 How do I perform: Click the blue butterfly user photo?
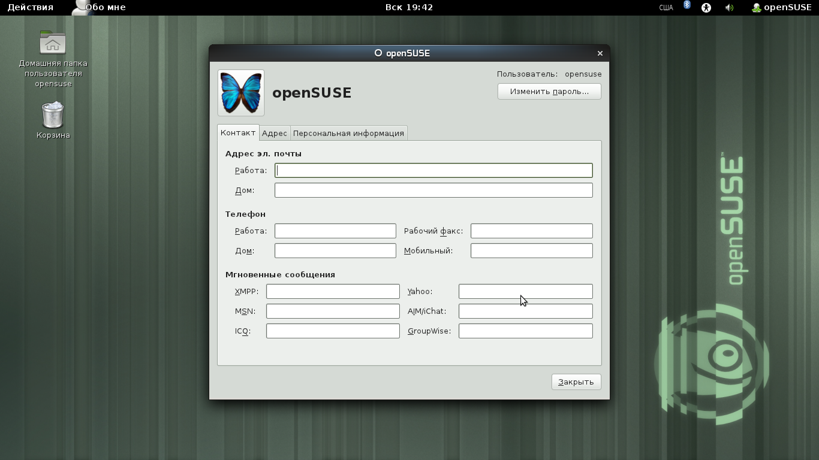pos(241,93)
